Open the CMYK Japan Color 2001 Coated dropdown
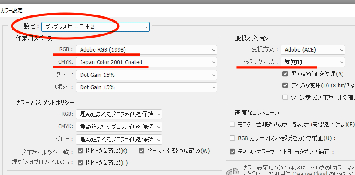 click(x=146, y=62)
